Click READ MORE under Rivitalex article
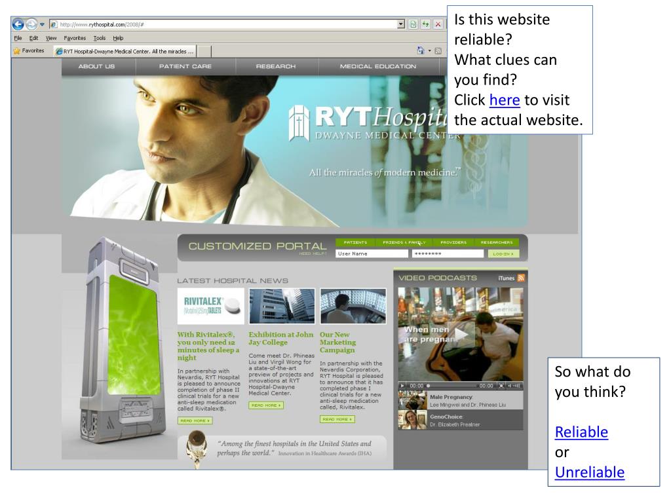The height and width of the screenshot is (503, 671). pos(195,421)
